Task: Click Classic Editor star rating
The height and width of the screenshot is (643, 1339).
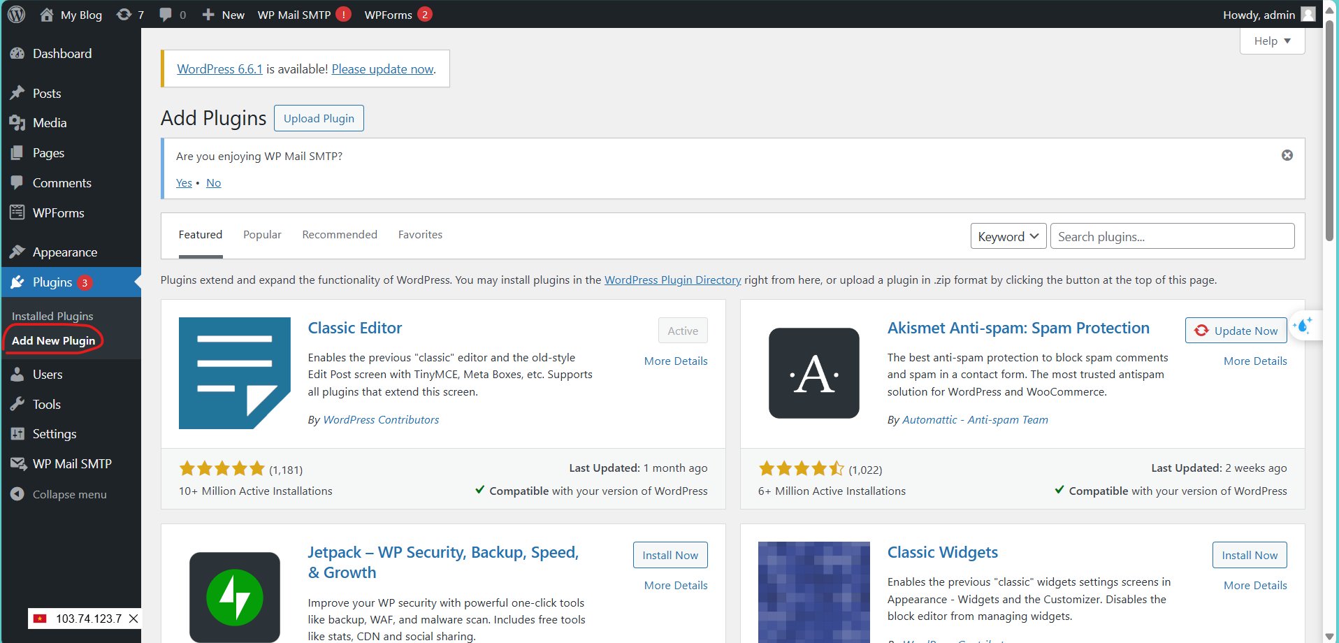Action: point(222,468)
